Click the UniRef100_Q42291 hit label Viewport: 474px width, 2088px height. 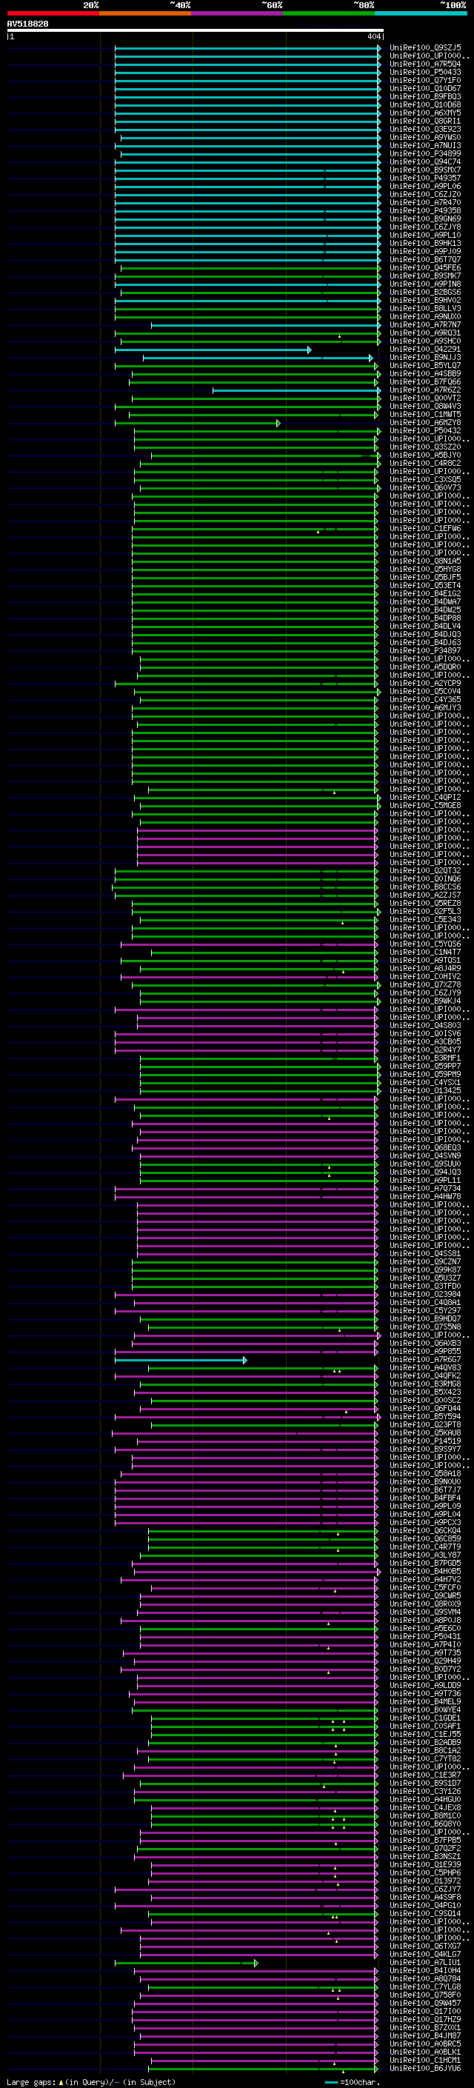[x=425, y=350]
